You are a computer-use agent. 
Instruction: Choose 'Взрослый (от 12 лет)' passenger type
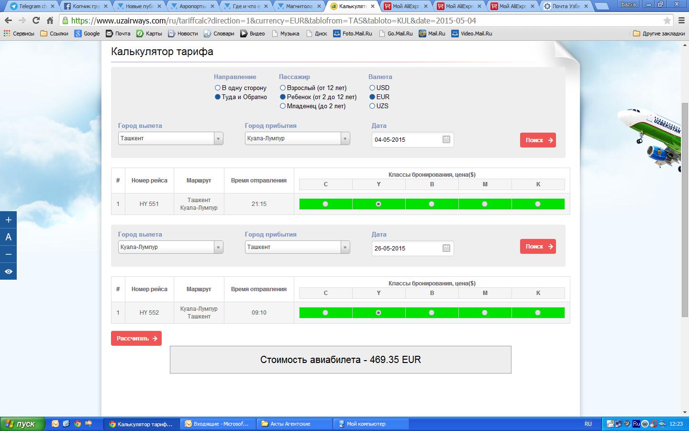[283, 88]
